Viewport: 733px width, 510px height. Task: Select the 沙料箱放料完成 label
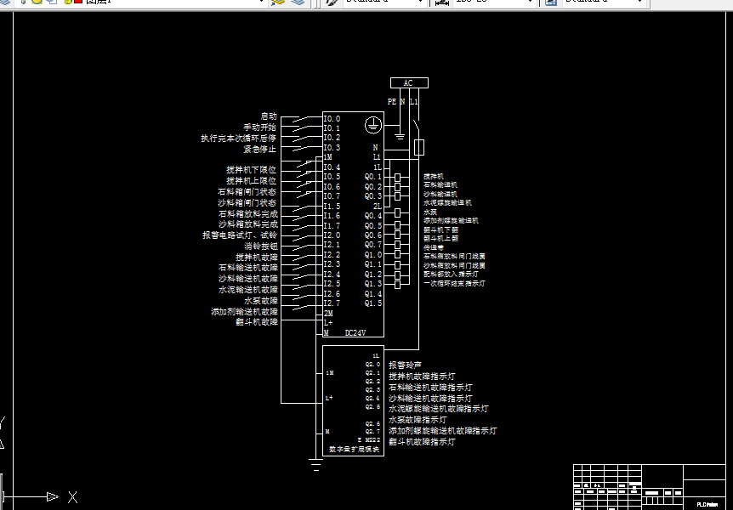pyautogui.click(x=248, y=224)
